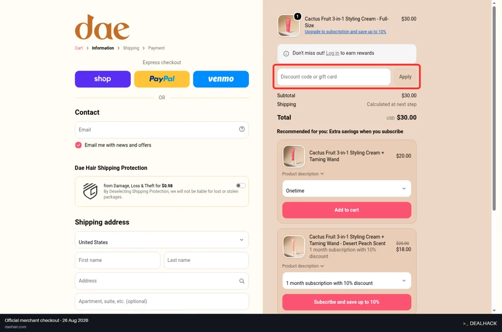Open the United States country dropdown
The height and width of the screenshot is (332, 502).
162,240
